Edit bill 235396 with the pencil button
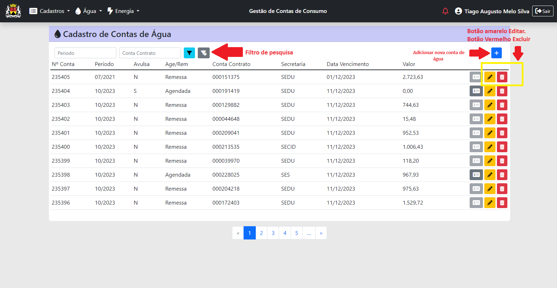This screenshot has width=557, height=288. point(490,202)
